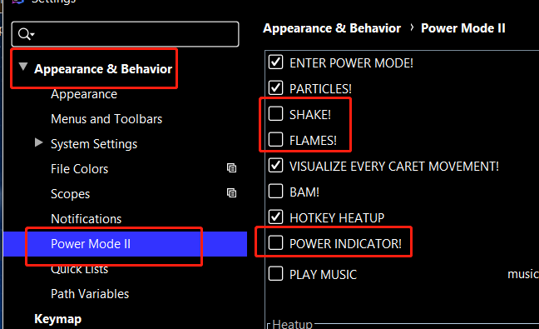Viewport: 539px width, 329px height.
Task: Turn on the FLAMES! option
Action: 275,139
